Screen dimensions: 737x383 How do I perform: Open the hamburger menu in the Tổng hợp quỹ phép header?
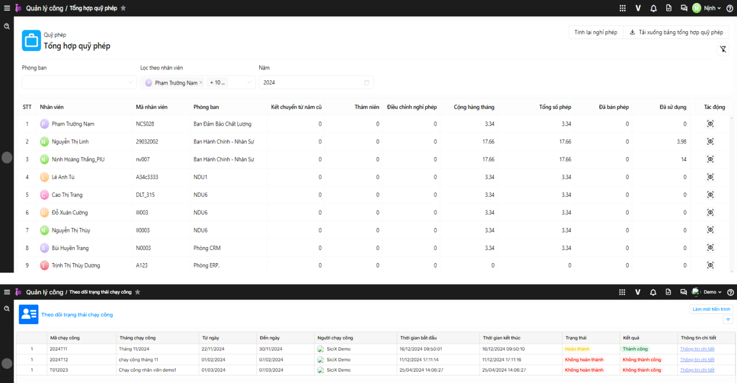pos(7,8)
